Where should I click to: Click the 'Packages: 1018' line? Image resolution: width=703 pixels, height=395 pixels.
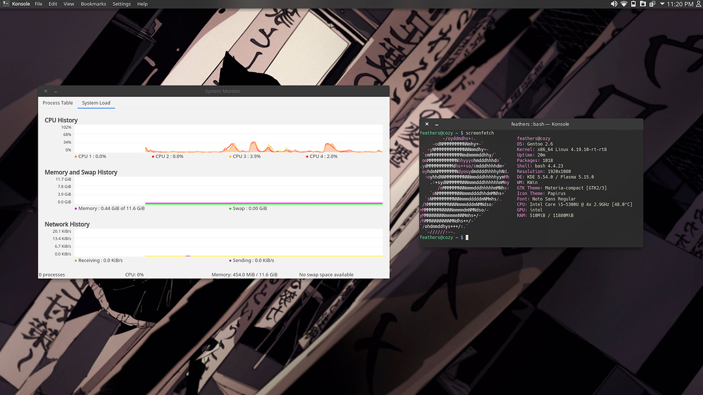(x=535, y=161)
